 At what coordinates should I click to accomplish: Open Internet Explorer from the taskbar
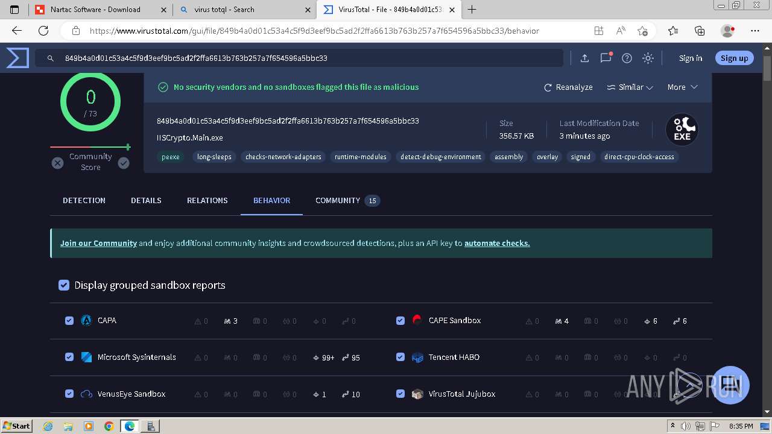pyautogui.click(x=48, y=426)
